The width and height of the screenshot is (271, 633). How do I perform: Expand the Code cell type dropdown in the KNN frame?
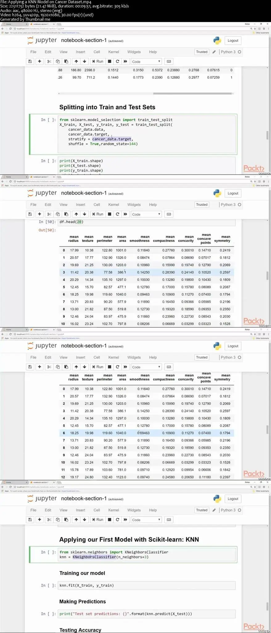click(146, 520)
